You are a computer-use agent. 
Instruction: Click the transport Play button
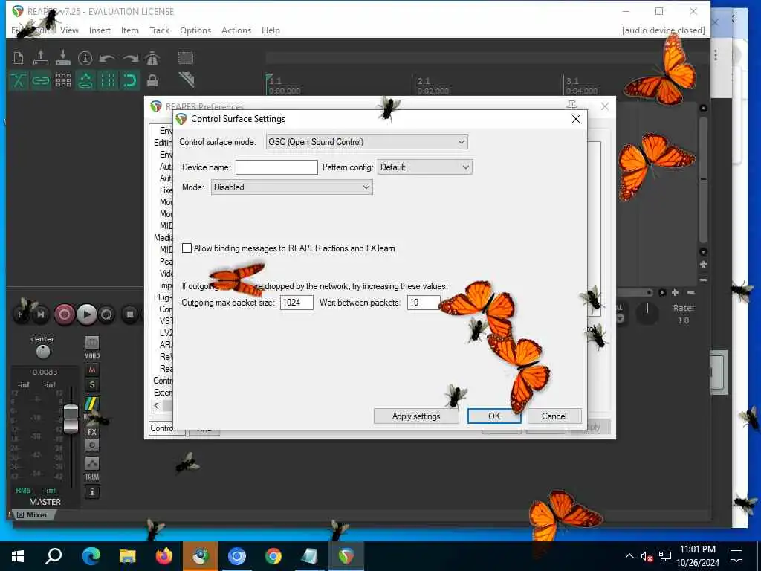(86, 314)
